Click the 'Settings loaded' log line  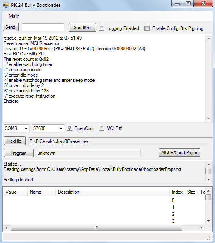18,180
